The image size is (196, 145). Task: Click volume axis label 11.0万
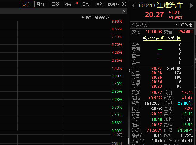pyautogui.click(x=117, y=135)
